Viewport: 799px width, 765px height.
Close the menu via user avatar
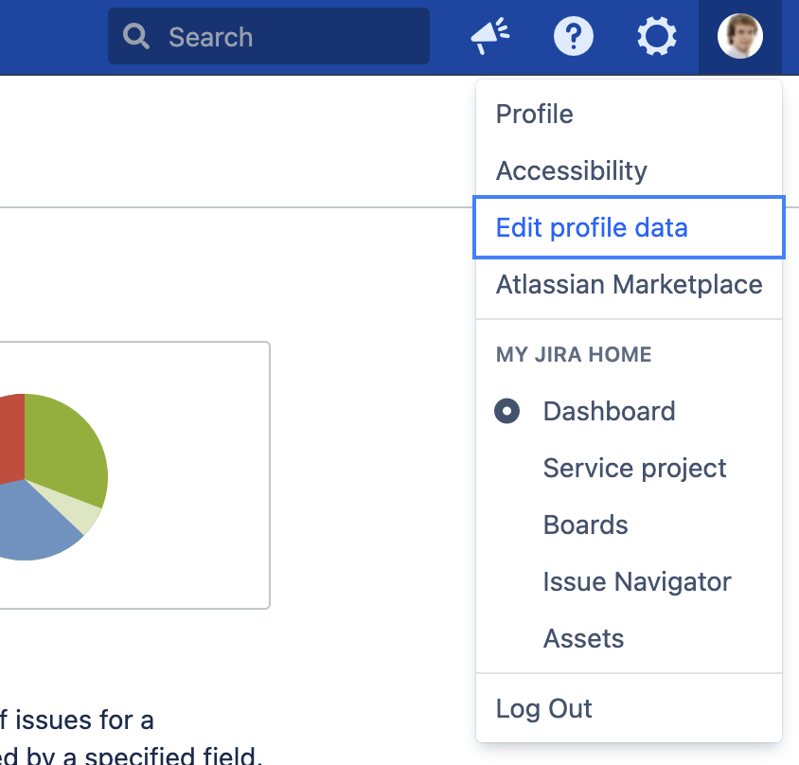tap(739, 37)
